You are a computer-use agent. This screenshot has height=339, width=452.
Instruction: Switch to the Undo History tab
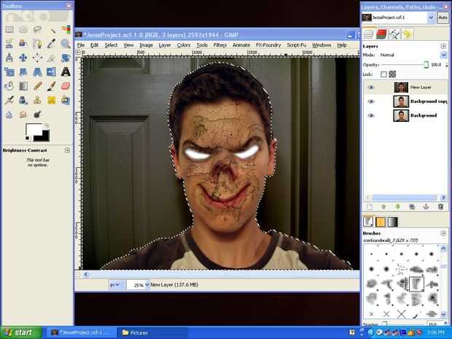(x=407, y=34)
